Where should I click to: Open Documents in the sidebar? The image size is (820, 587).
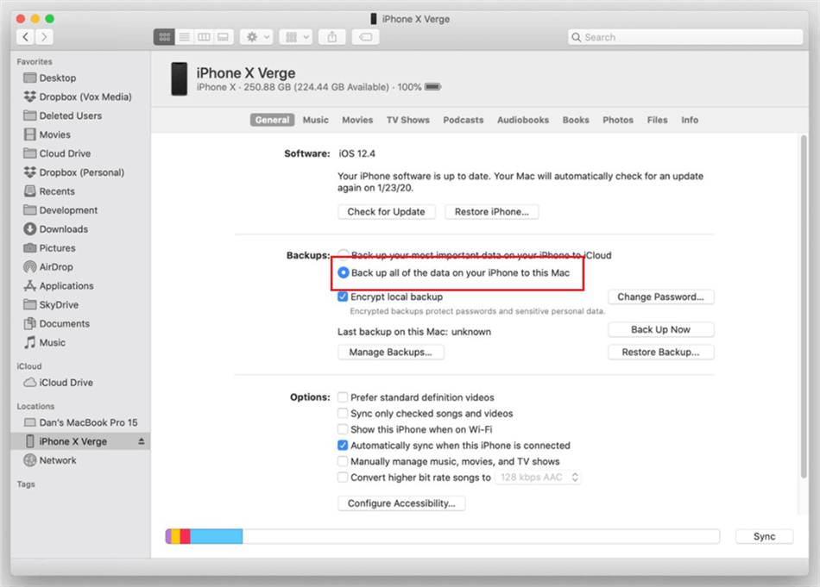click(x=56, y=323)
